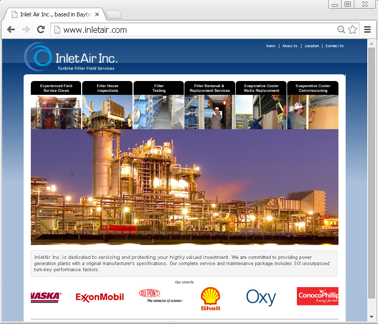
Task: Click the InletAir Inc. logo
Action: [71, 57]
